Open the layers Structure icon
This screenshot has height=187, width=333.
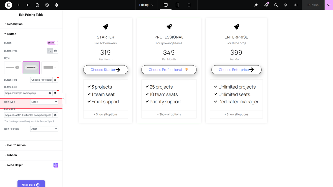click(x=286, y=5)
